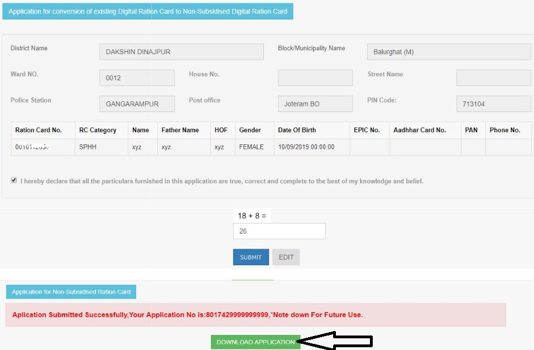Click the blue SUBMIT button
The height and width of the screenshot is (350, 534).
[x=251, y=257]
